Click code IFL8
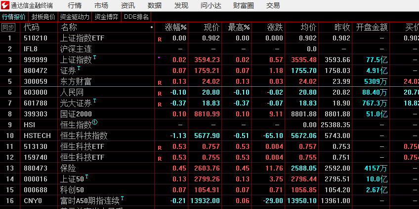The width and height of the screenshot is (419, 209). pos(32,49)
